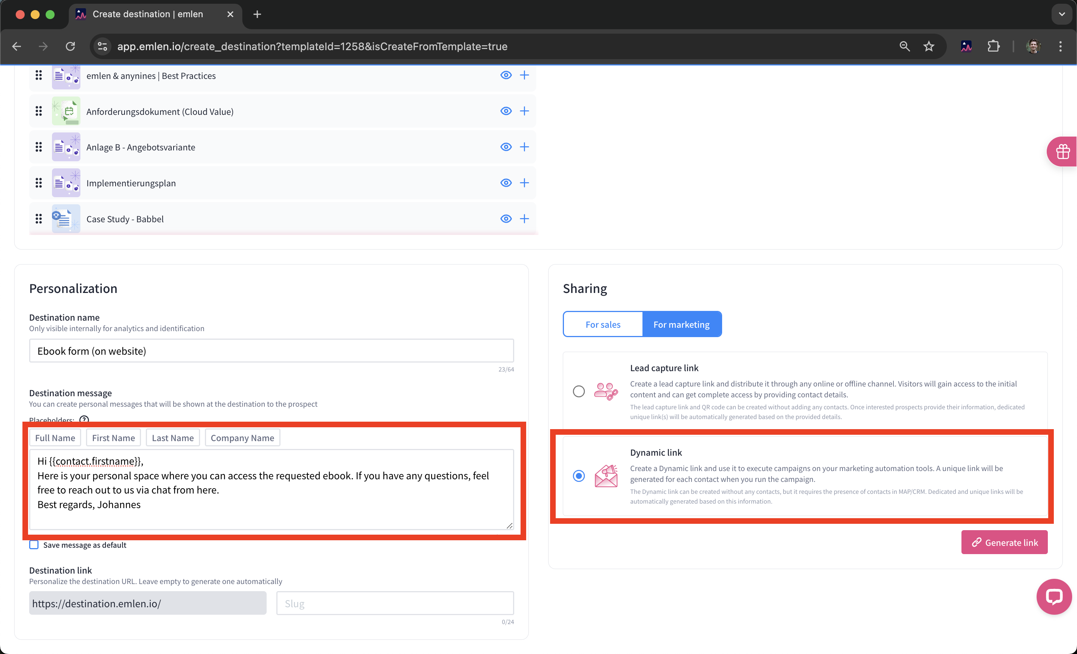Expand the browser tab search chevron
The width and height of the screenshot is (1077, 654).
tap(1062, 14)
